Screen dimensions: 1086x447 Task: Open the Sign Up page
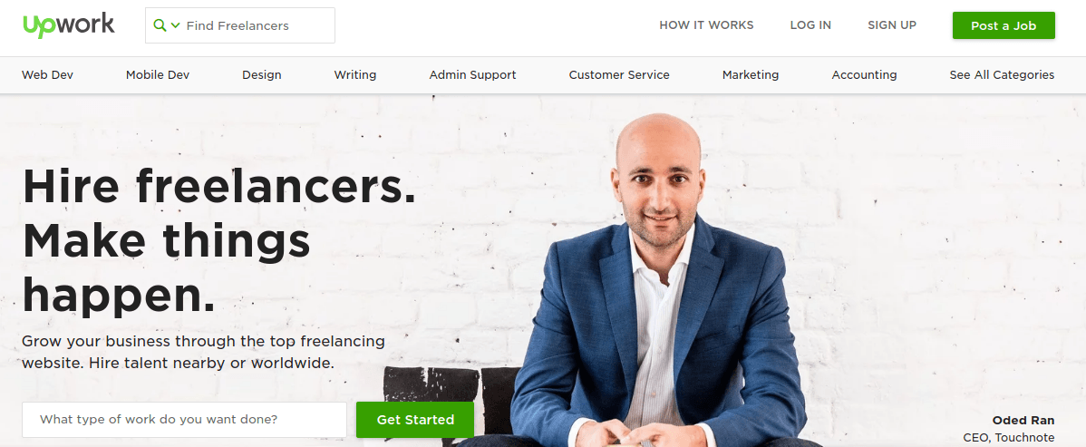click(892, 25)
